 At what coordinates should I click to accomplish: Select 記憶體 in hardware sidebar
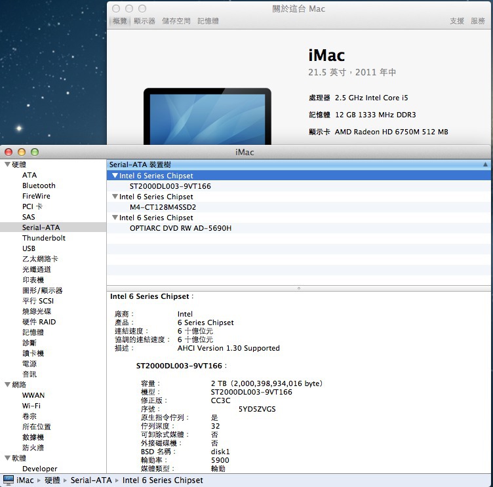point(33,332)
